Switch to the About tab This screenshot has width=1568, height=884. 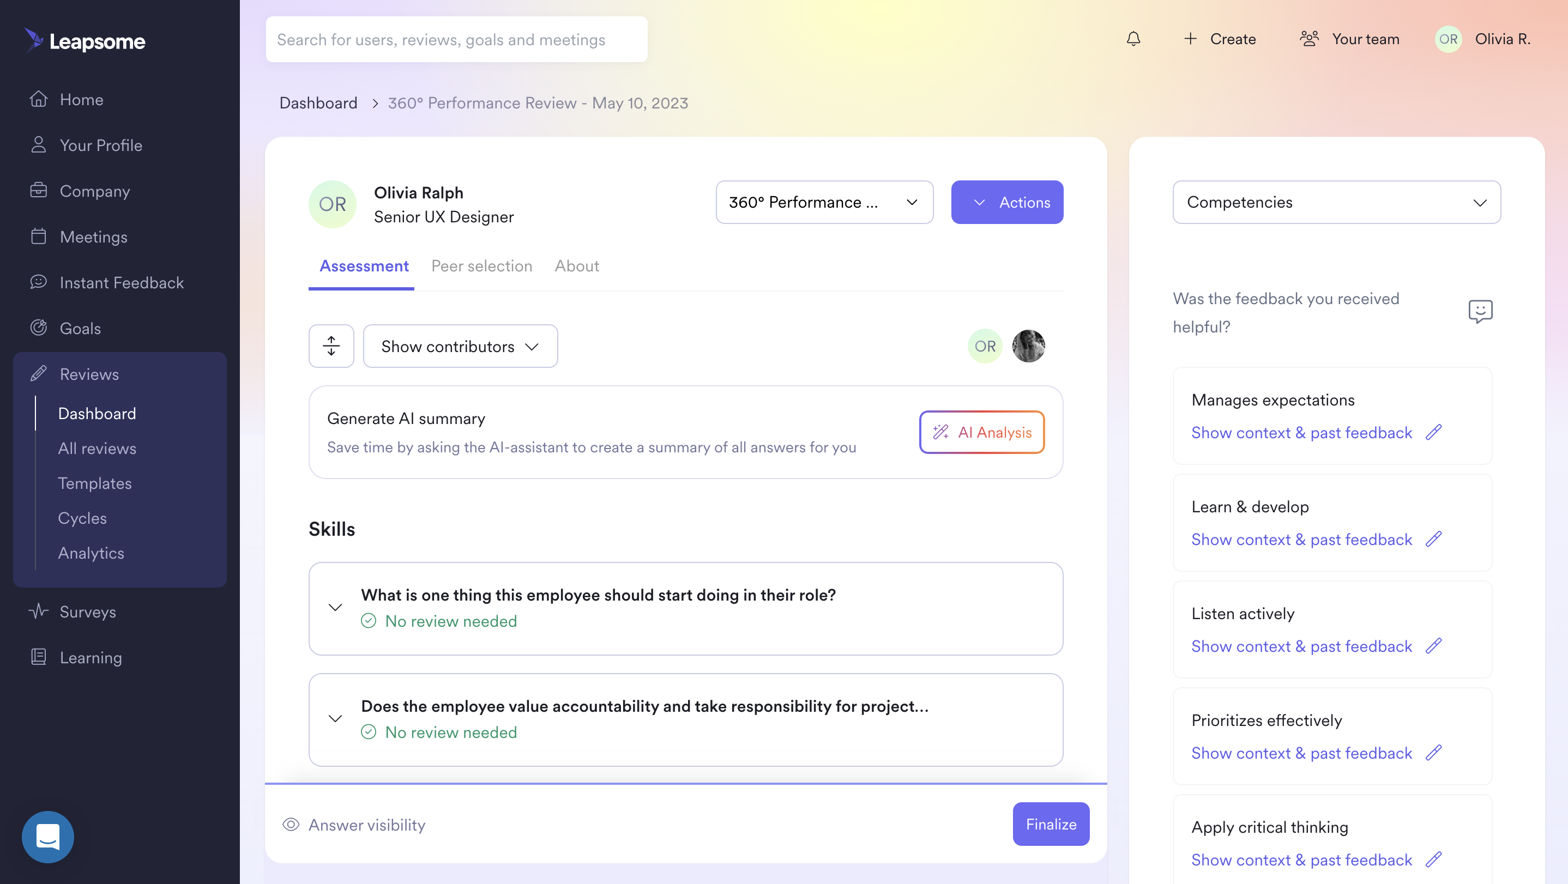point(576,266)
